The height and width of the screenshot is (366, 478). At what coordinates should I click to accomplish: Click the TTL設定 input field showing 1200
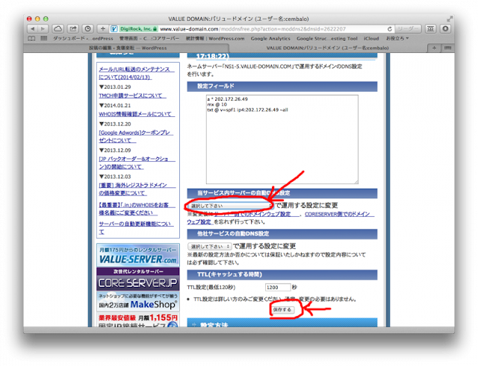click(278, 287)
